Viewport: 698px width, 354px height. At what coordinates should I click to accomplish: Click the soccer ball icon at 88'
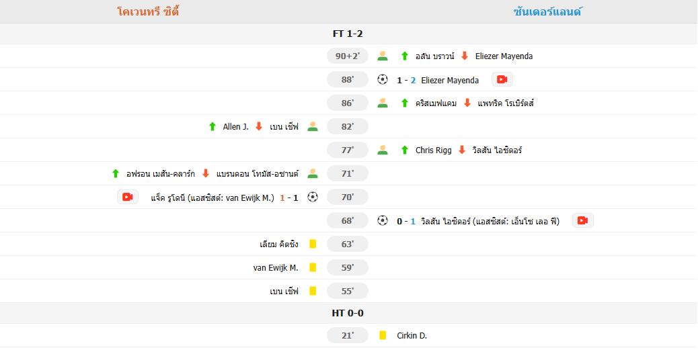pyautogui.click(x=383, y=80)
